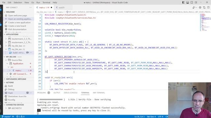This screenshot has height=118, width=211.
Task: Click the master branch in status bar
Action: [x=7, y=117]
